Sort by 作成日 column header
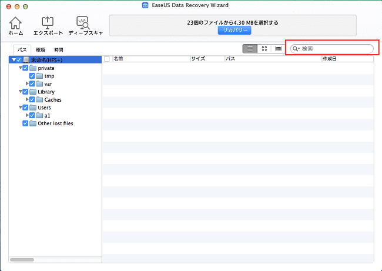382x271 pixels. click(348, 59)
